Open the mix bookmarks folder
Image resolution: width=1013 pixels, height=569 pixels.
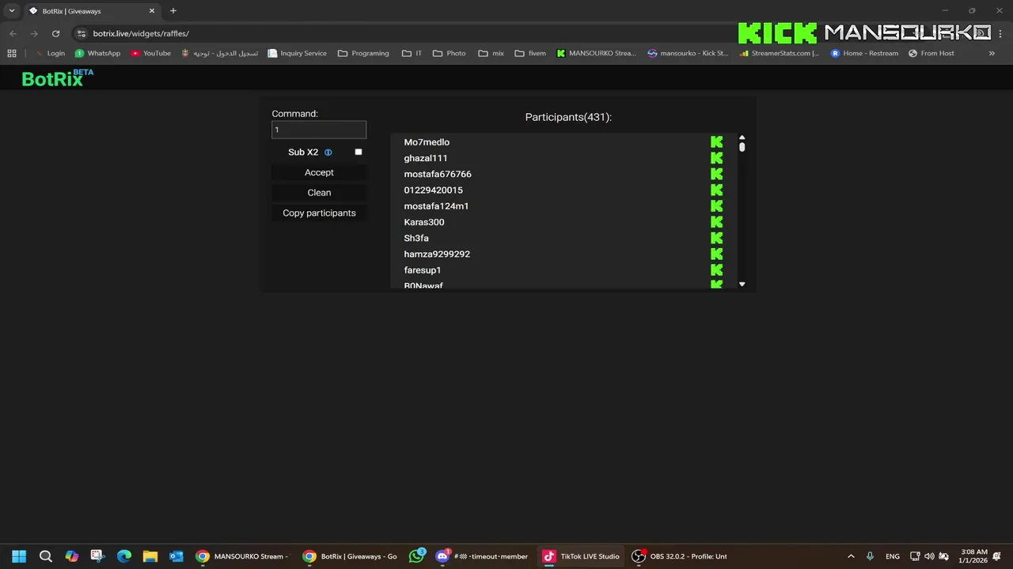click(491, 53)
